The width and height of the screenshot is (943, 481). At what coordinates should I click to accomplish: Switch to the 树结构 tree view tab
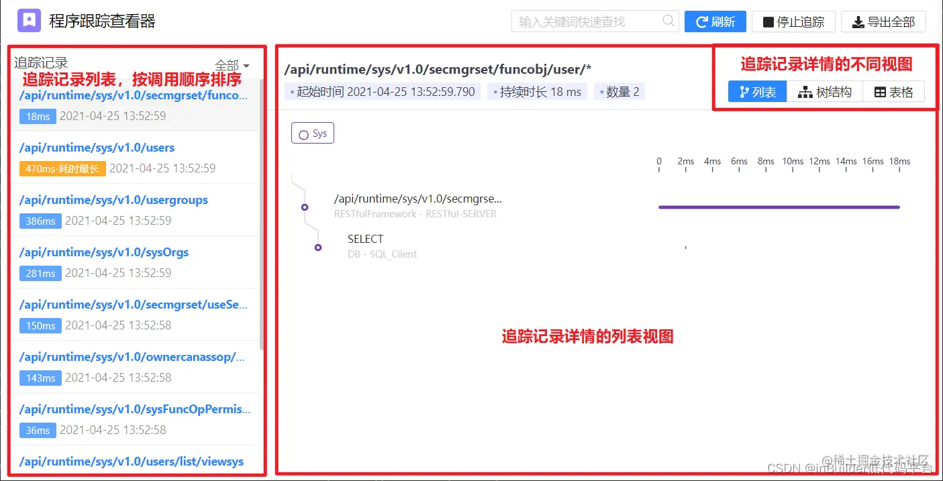click(825, 92)
